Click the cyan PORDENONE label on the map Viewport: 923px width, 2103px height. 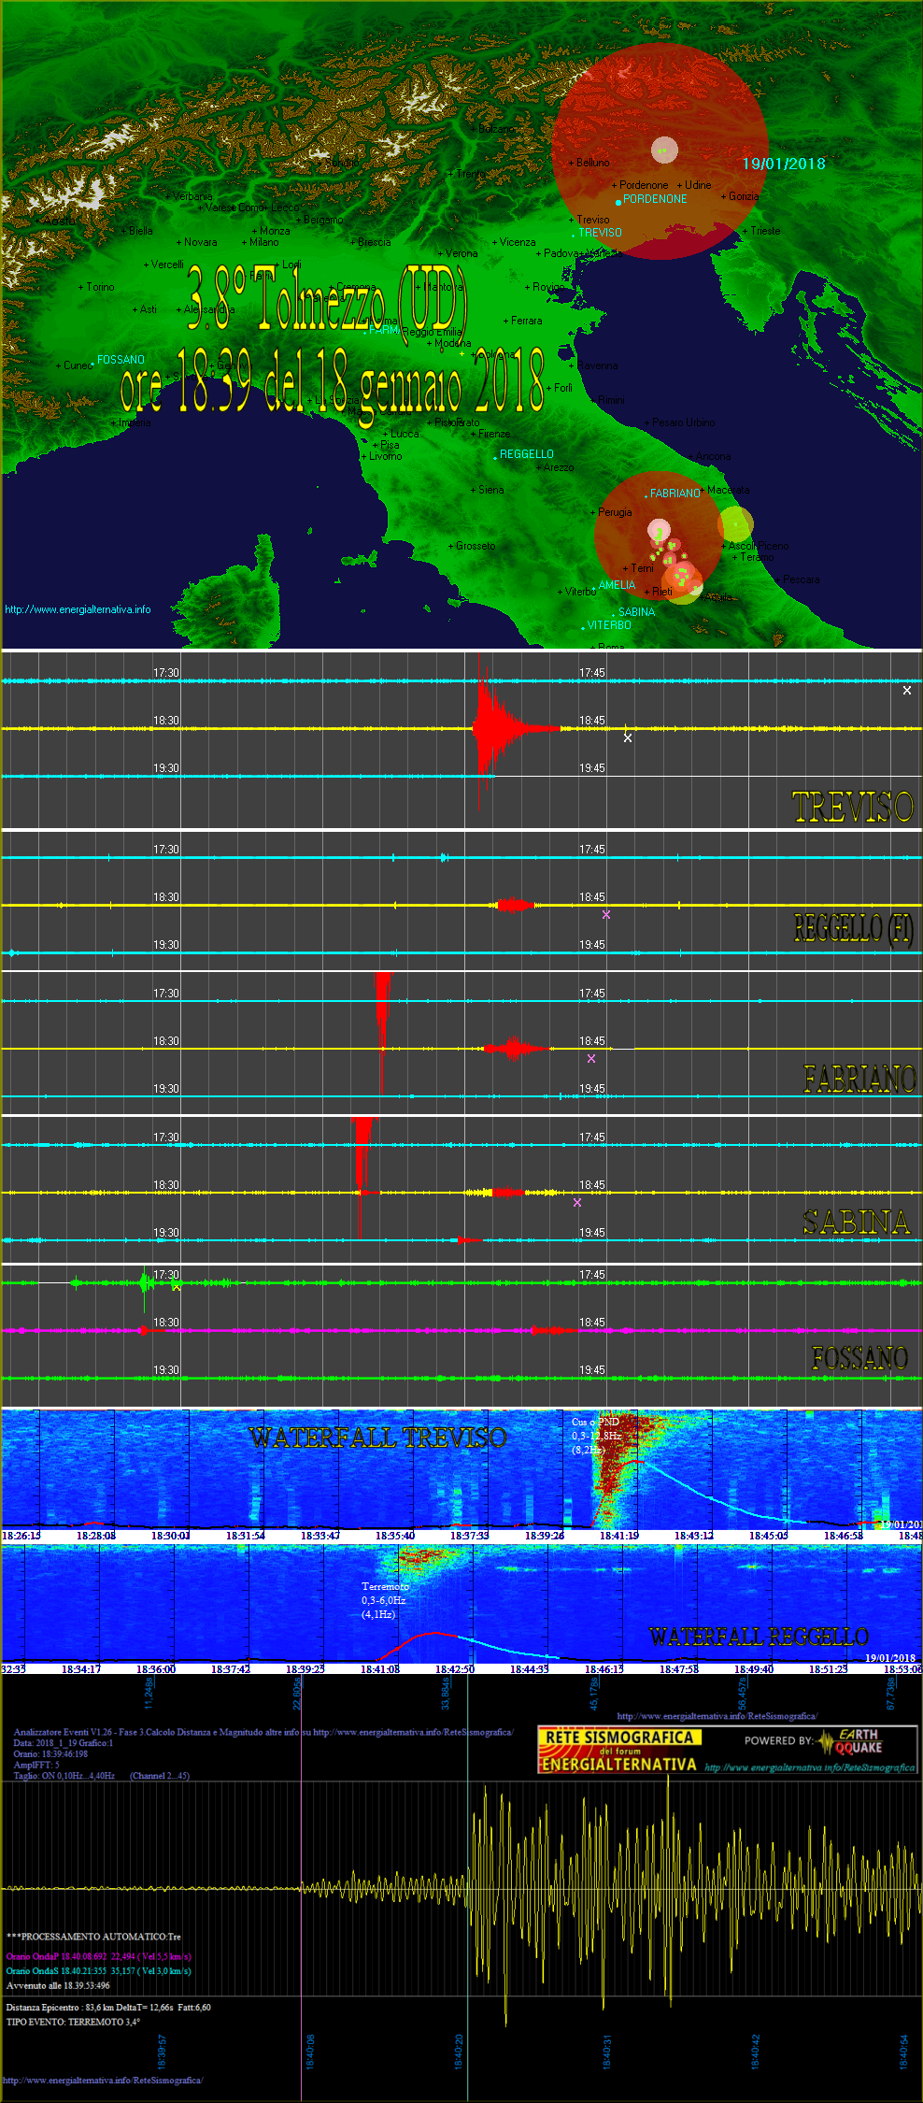click(655, 199)
